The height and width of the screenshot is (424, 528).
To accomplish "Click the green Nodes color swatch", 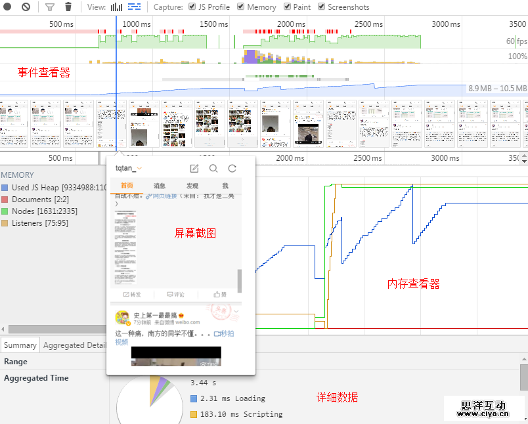I will pyautogui.click(x=6, y=211).
